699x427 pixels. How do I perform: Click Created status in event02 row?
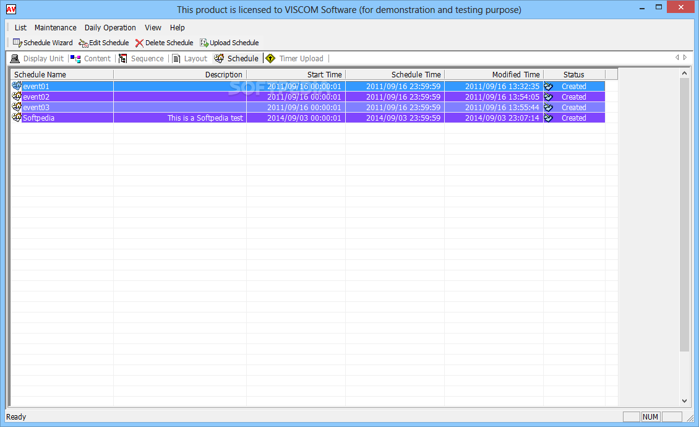click(x=573, y=97)
